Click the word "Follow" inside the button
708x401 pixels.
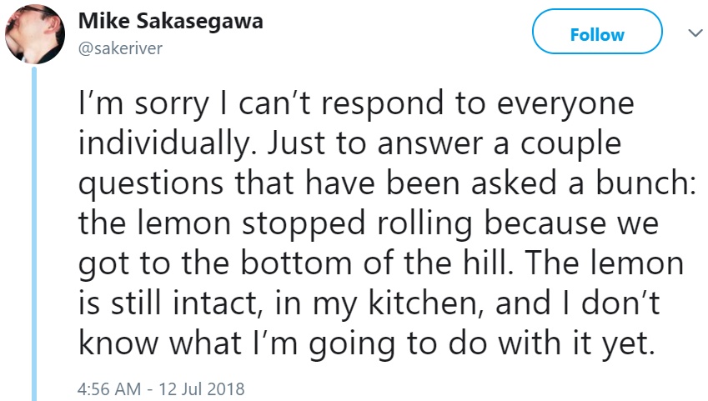(597, 35)
